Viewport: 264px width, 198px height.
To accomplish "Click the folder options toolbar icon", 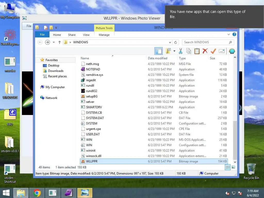I will pos(168,51).
